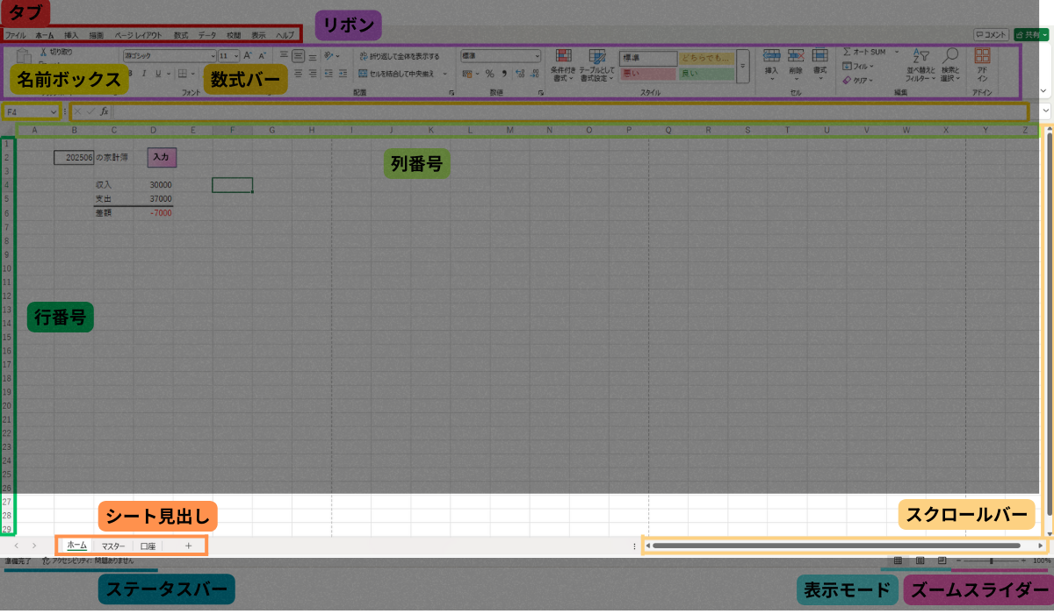1054x614 pixels.
Task: Click the increase font size icon
Action: [248, 55]
